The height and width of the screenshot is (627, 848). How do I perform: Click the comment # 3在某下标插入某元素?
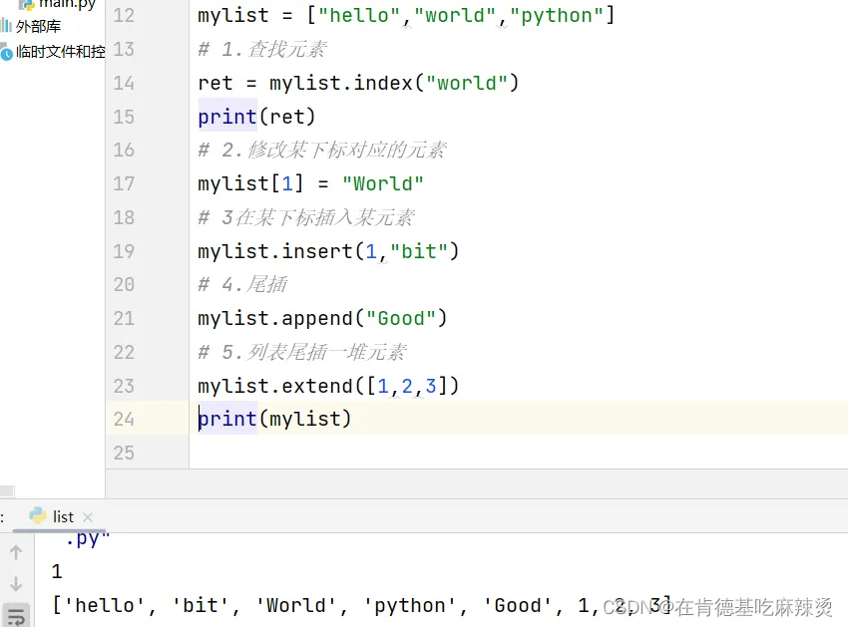[306, 217]
